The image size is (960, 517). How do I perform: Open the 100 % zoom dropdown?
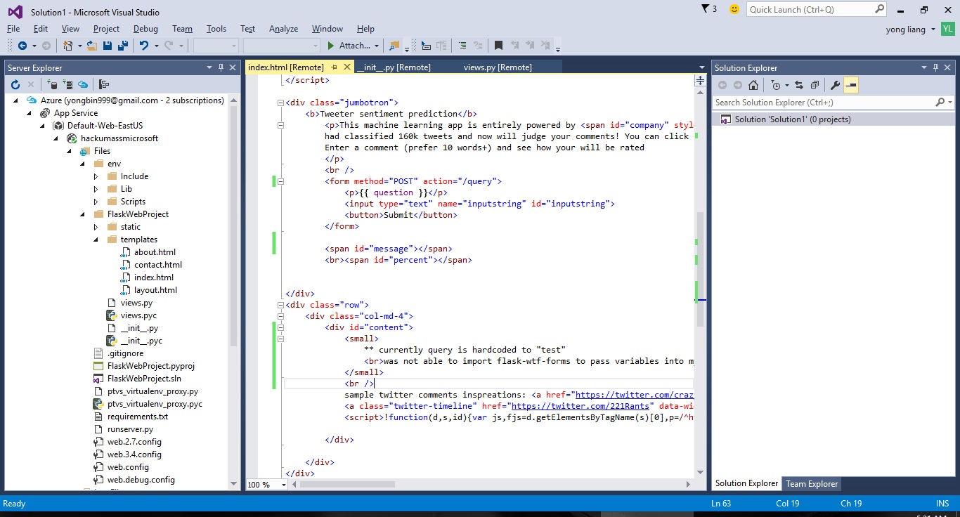(x=284, y=485)
